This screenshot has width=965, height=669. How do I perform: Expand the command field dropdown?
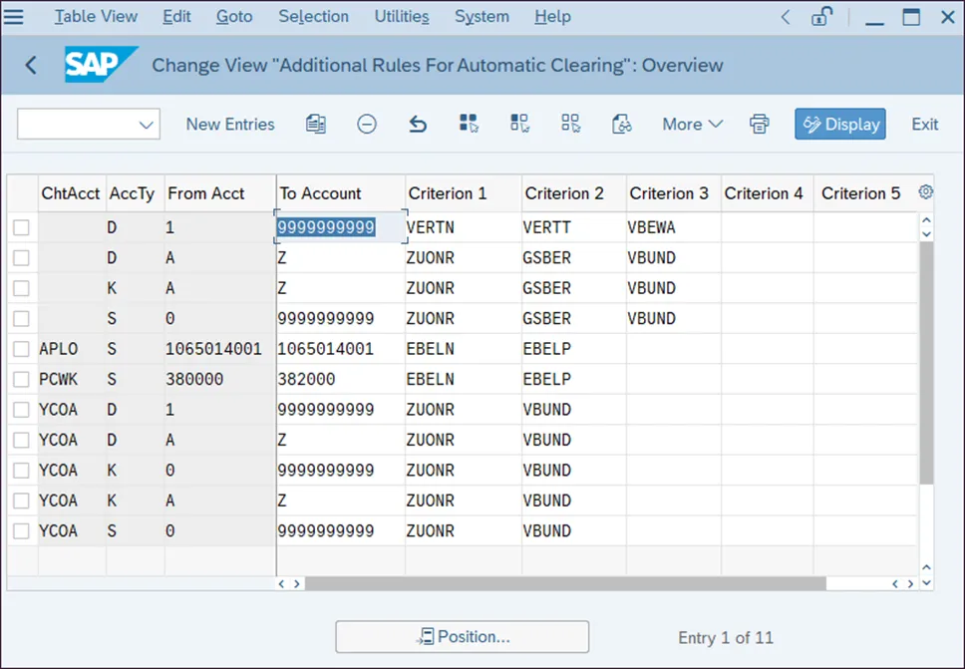[x=147, y=125]
